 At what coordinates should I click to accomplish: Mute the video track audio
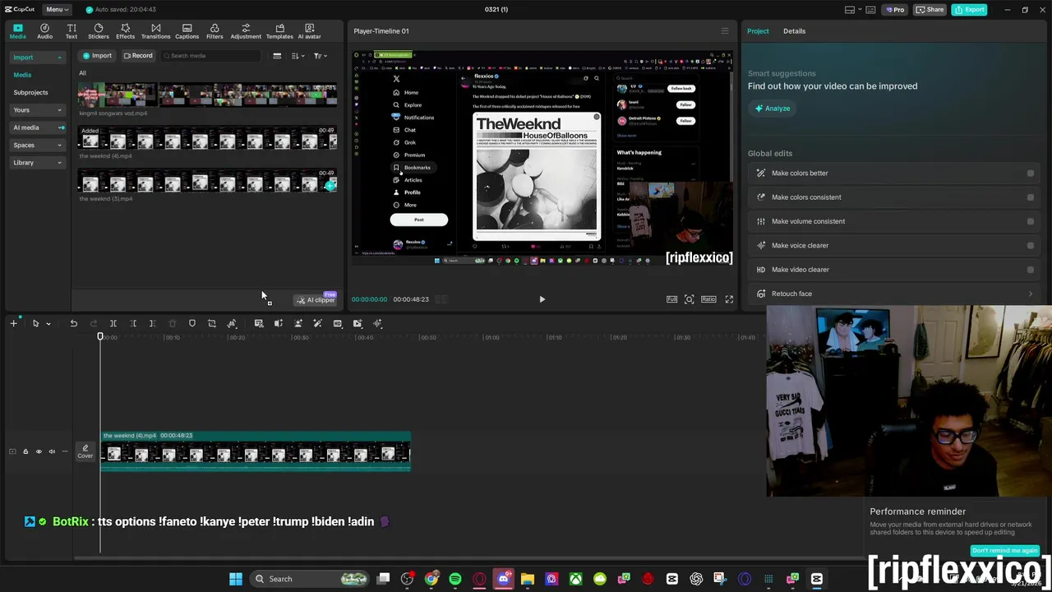coord(52,451)
